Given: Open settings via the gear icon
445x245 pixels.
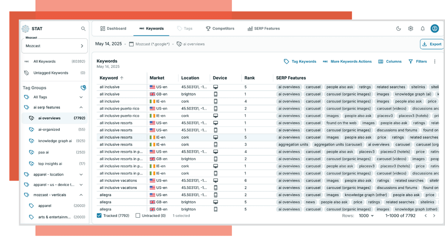Looking at the screenshot, I should pos(411,29).
